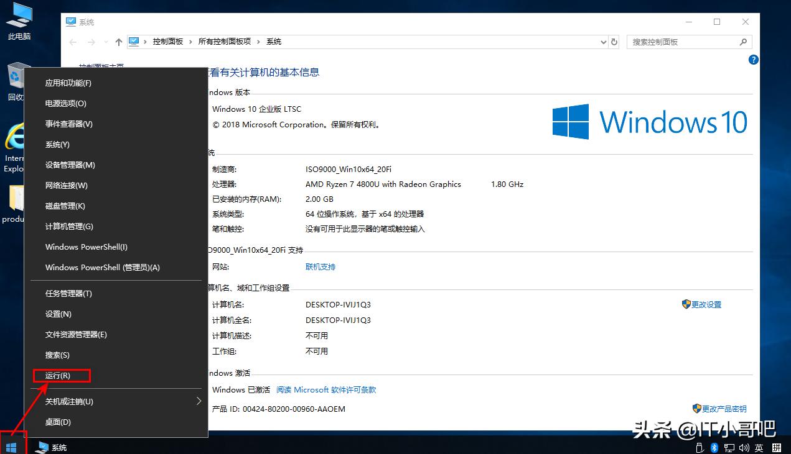Open the 更改设置 link for computer name
The image size is (791, 454).
706,304
